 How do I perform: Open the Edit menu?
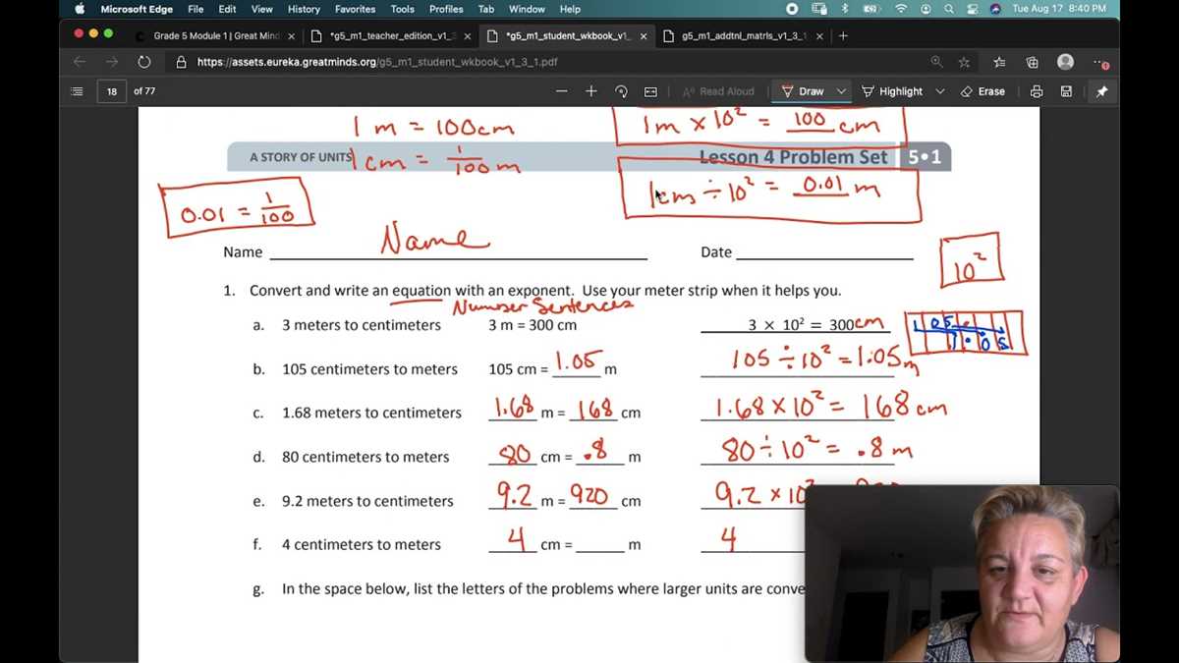[x=227, y=9]
